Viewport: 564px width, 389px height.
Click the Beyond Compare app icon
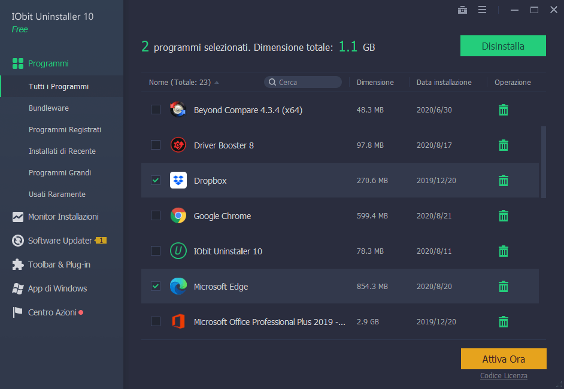[x=178, y=110]
